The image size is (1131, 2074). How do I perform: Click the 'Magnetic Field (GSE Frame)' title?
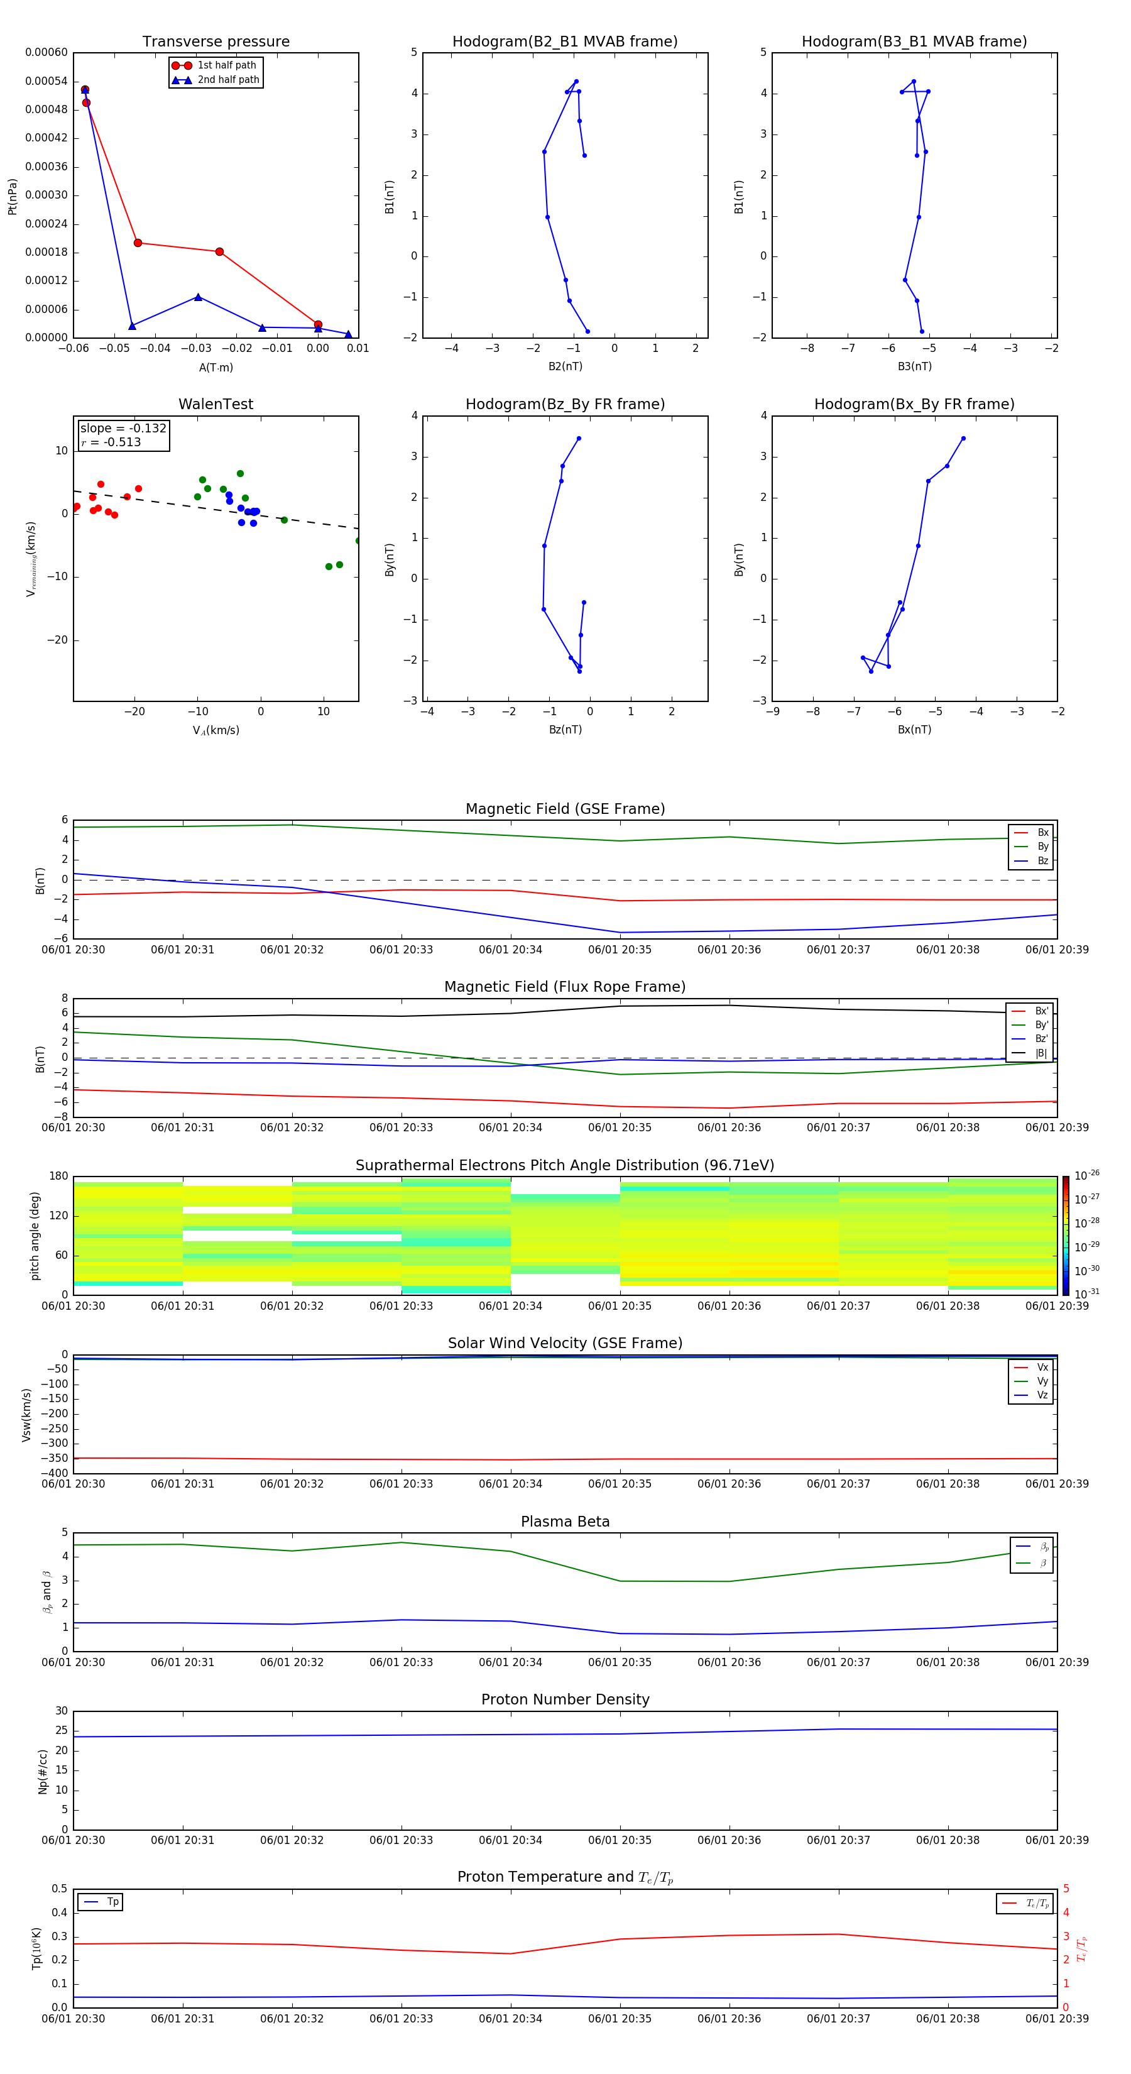(565, 809)
